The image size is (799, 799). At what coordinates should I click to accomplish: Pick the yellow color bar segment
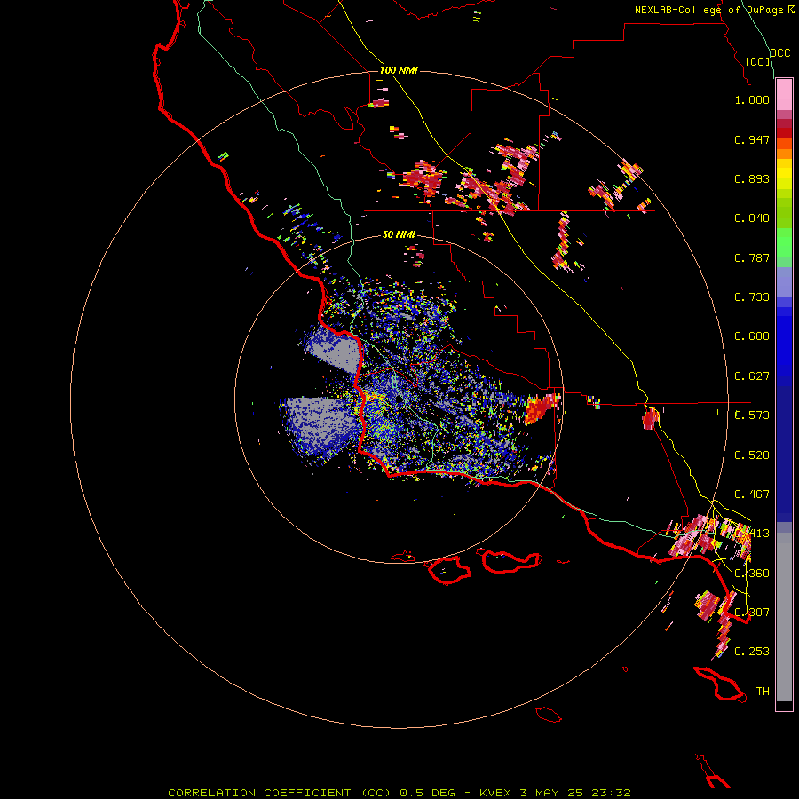784,177
